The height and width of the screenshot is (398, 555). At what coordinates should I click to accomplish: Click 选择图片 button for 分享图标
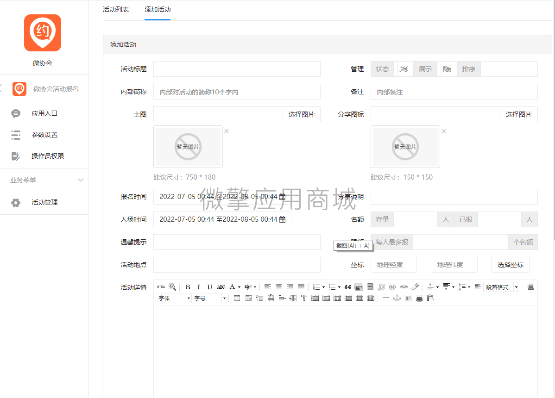tap(518, 114)
